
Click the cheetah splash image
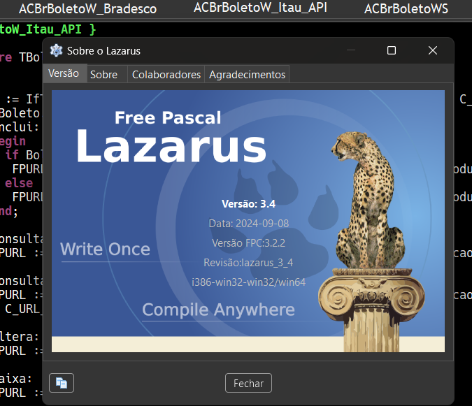248,221
